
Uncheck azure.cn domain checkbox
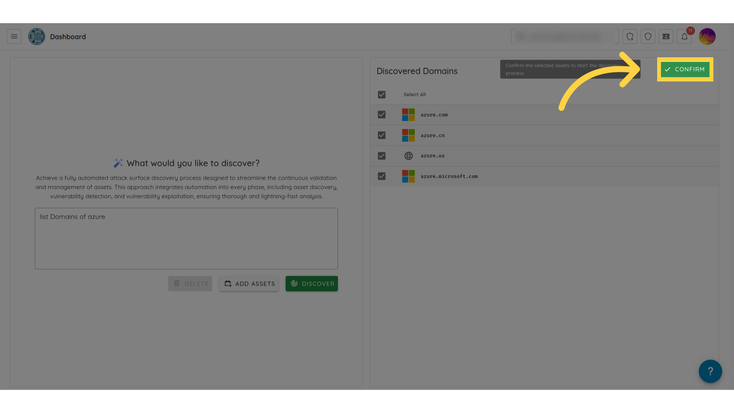382,135
